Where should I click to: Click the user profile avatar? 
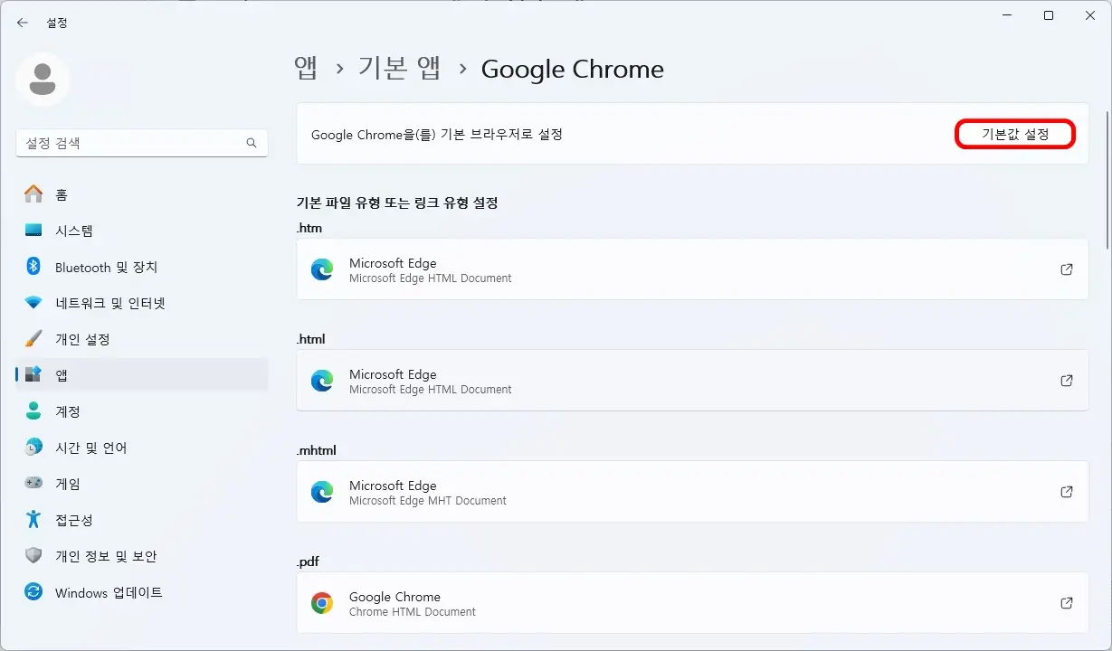[x=42, y=80]
